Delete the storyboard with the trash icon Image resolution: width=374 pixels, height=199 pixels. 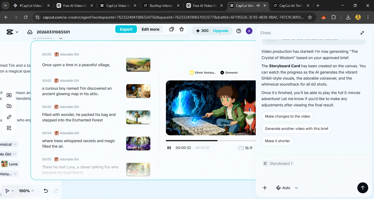[x=181, y=29]
